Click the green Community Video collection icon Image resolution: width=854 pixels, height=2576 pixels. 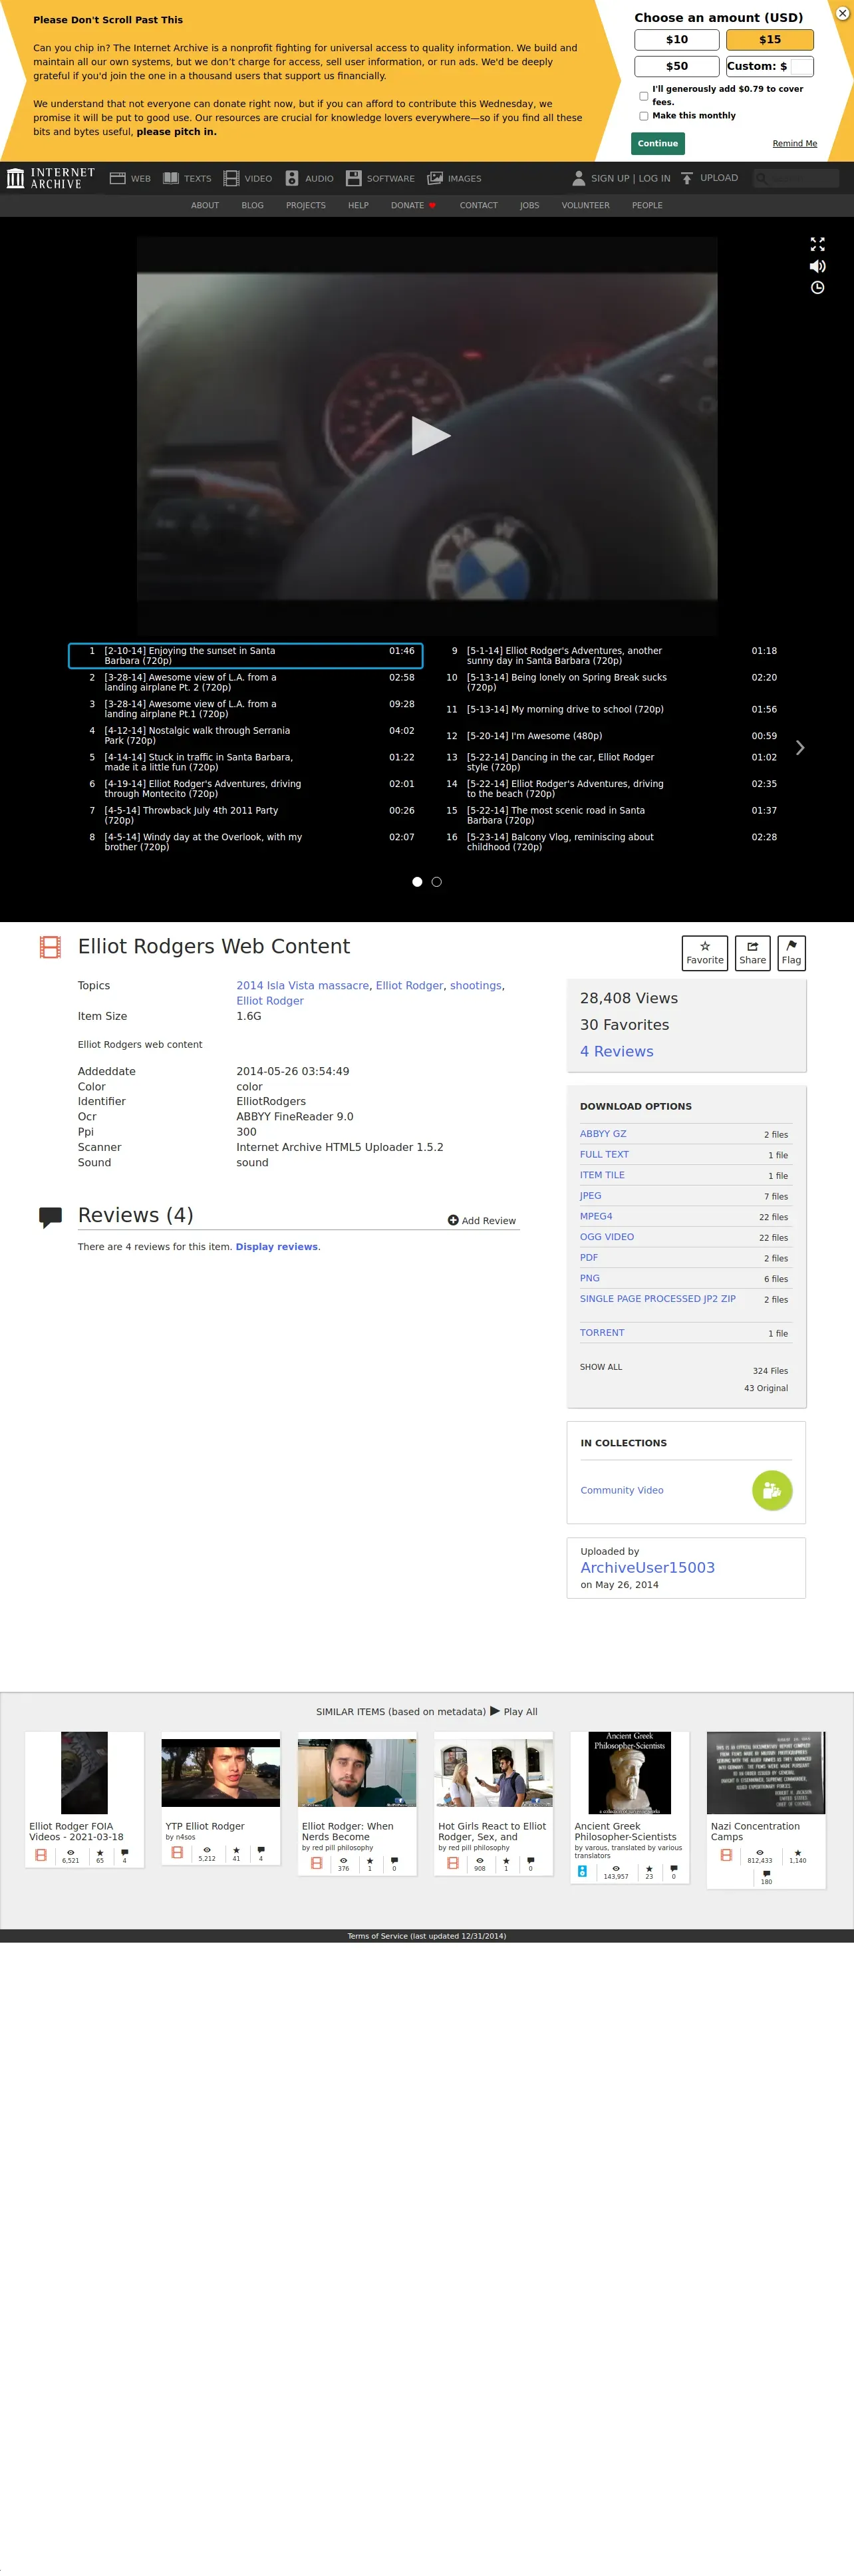pos(772,1491)
